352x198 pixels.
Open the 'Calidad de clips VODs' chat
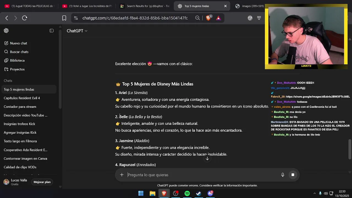(x=29, y=167)
